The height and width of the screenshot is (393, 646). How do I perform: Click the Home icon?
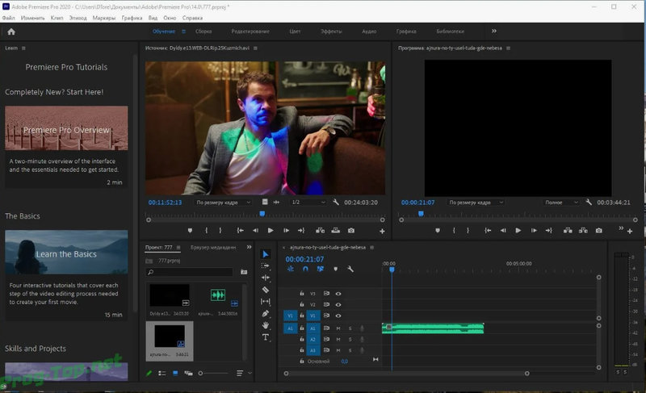click(x=11, y=31)
